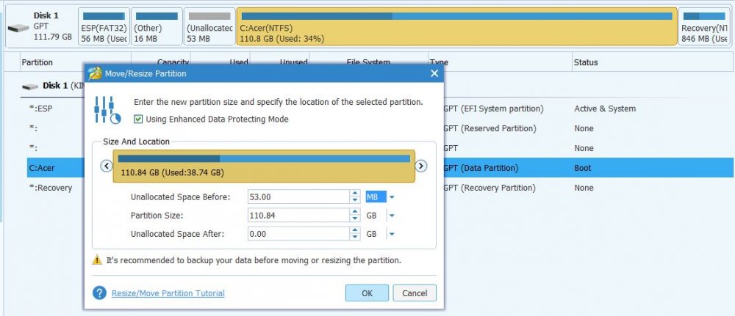Click the Partition column header
Viewport: 735px width, 316px height.
(x=37, y=63)
